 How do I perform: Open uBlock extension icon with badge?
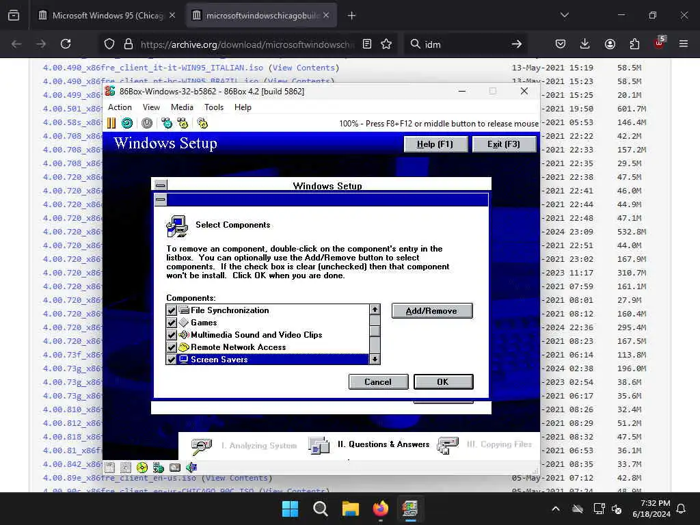click(660, 43)
